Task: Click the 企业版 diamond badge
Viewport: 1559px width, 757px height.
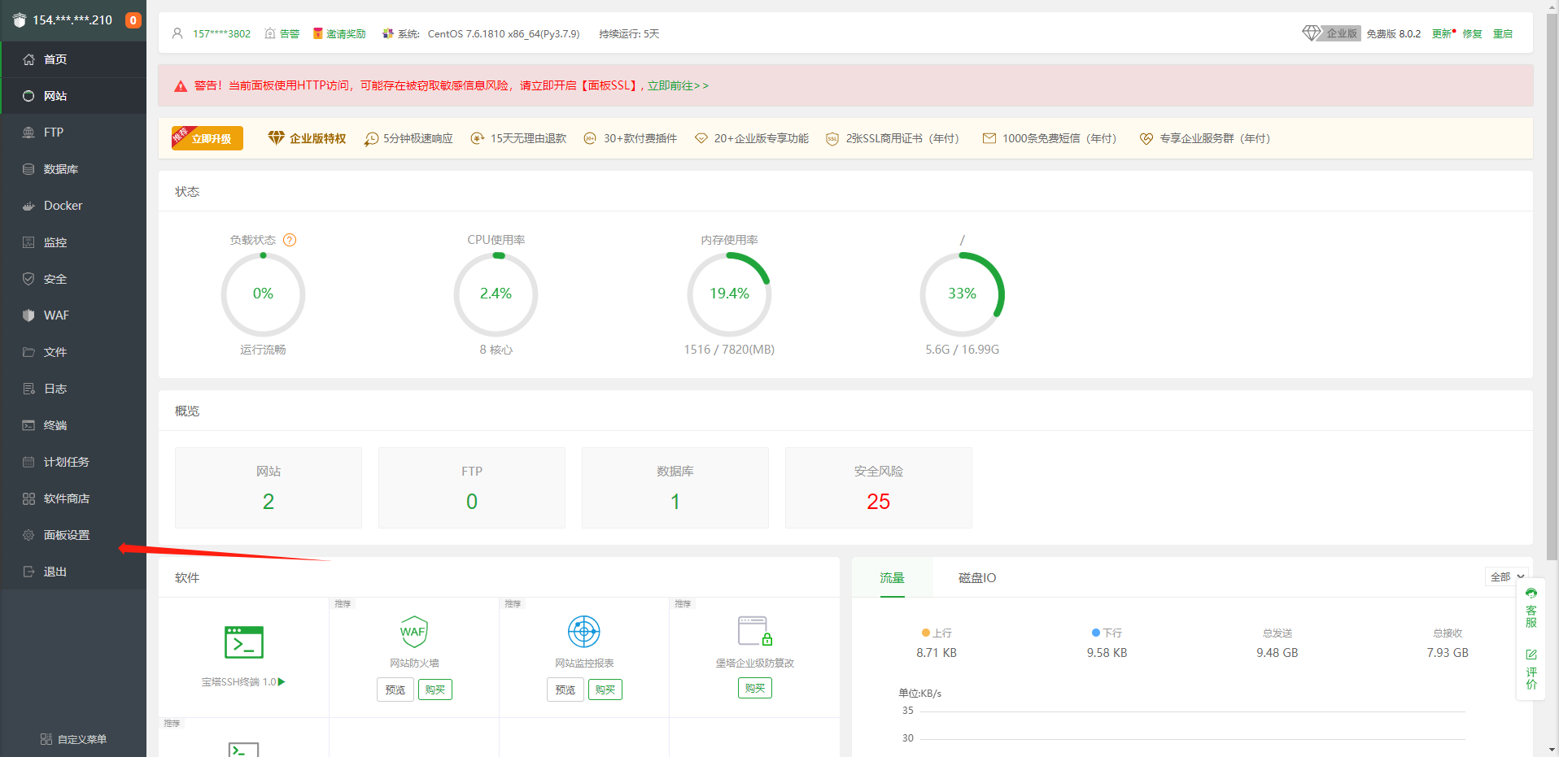Action: 1331,33
